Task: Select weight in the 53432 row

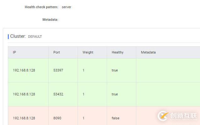Action: point(84,94)
